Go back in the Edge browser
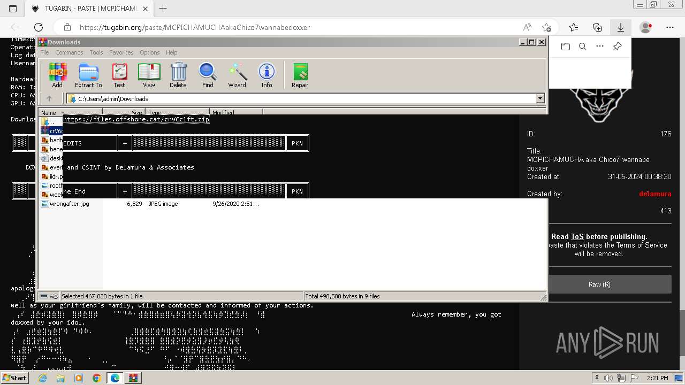The image size is (685, 385). click(x=15, y=27)
